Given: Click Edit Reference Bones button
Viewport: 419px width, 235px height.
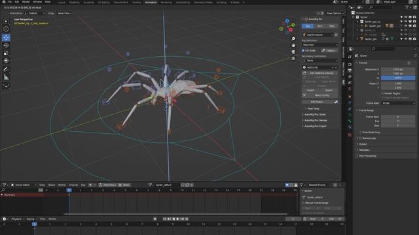Looking at the screenshot, I should pos(320,73).
